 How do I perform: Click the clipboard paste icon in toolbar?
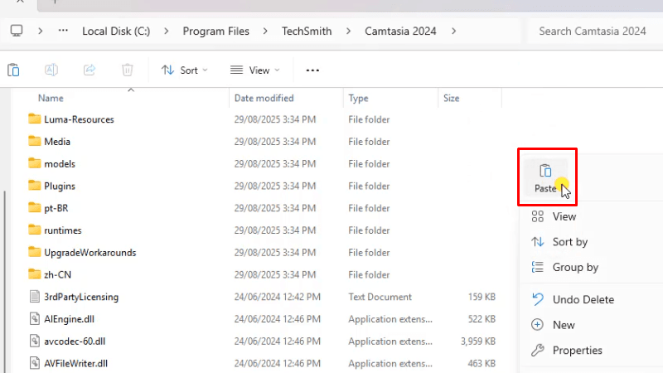click(x=13, y=70)
